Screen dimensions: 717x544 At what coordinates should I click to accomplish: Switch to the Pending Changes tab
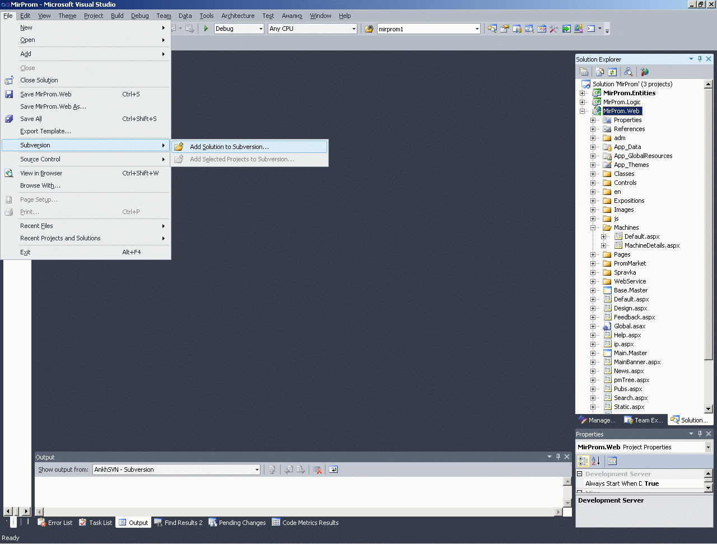pyautogui.click(x=237, y=523)
